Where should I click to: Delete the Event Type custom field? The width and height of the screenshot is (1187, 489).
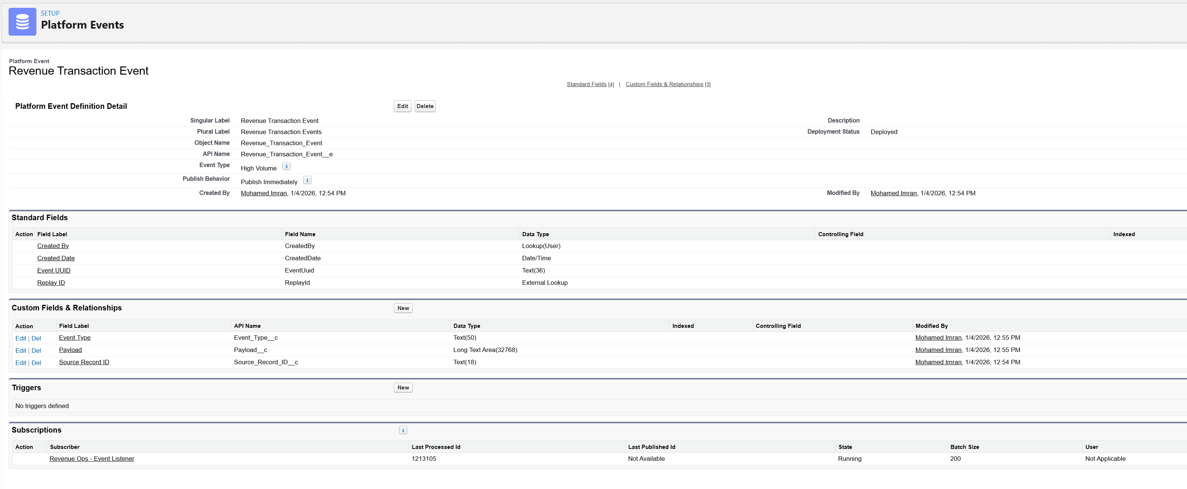[36, 338]
